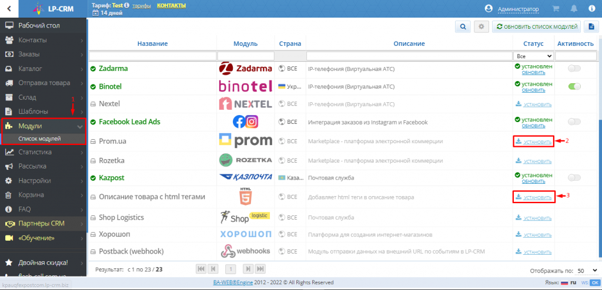Update the Zadarma module
The height and width of the screenshot is (290, 602).
tap(533, 72)
